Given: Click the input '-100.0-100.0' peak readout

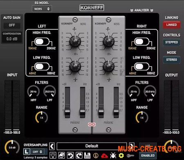Looking at the screenshot, I should coord(12,133).
